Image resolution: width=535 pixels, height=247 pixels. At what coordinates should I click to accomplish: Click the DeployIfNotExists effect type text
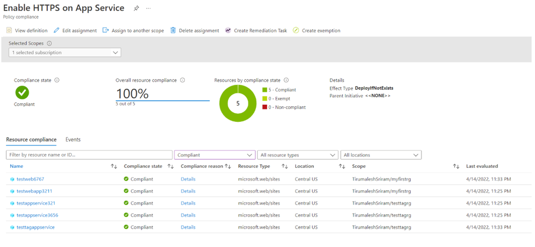(374, 88)
